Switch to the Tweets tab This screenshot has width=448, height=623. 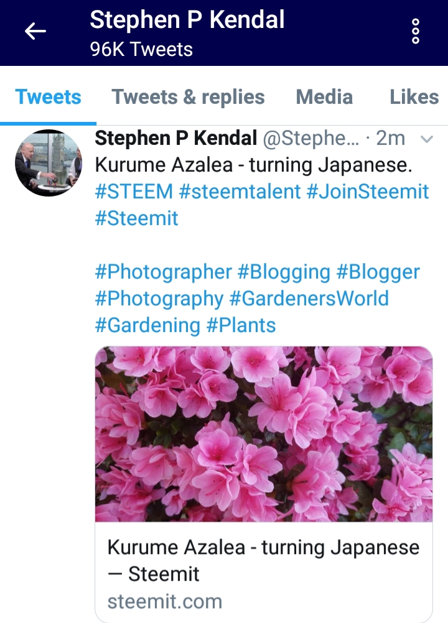[48, 97]
